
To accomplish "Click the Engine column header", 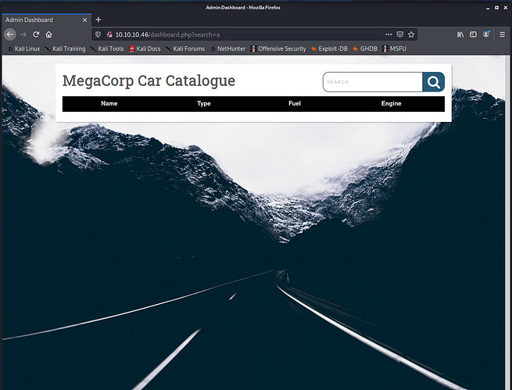I will (391, 103).
